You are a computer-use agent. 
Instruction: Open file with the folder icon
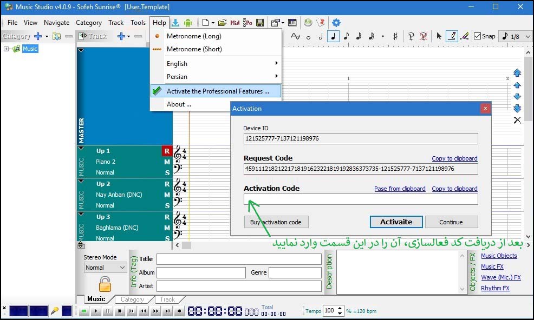tap(223, 23)
